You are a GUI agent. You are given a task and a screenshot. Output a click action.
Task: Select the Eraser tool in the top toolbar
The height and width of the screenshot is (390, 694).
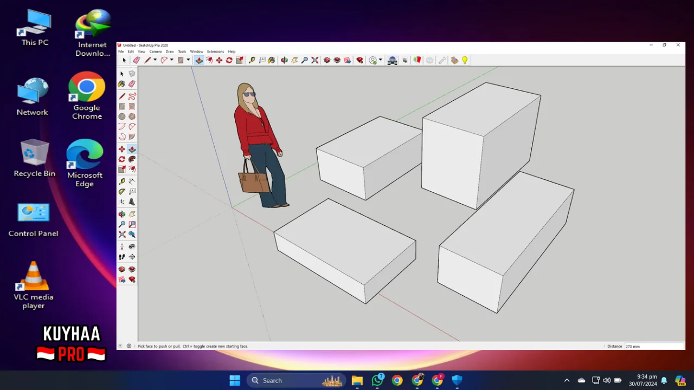pos(136,60)
